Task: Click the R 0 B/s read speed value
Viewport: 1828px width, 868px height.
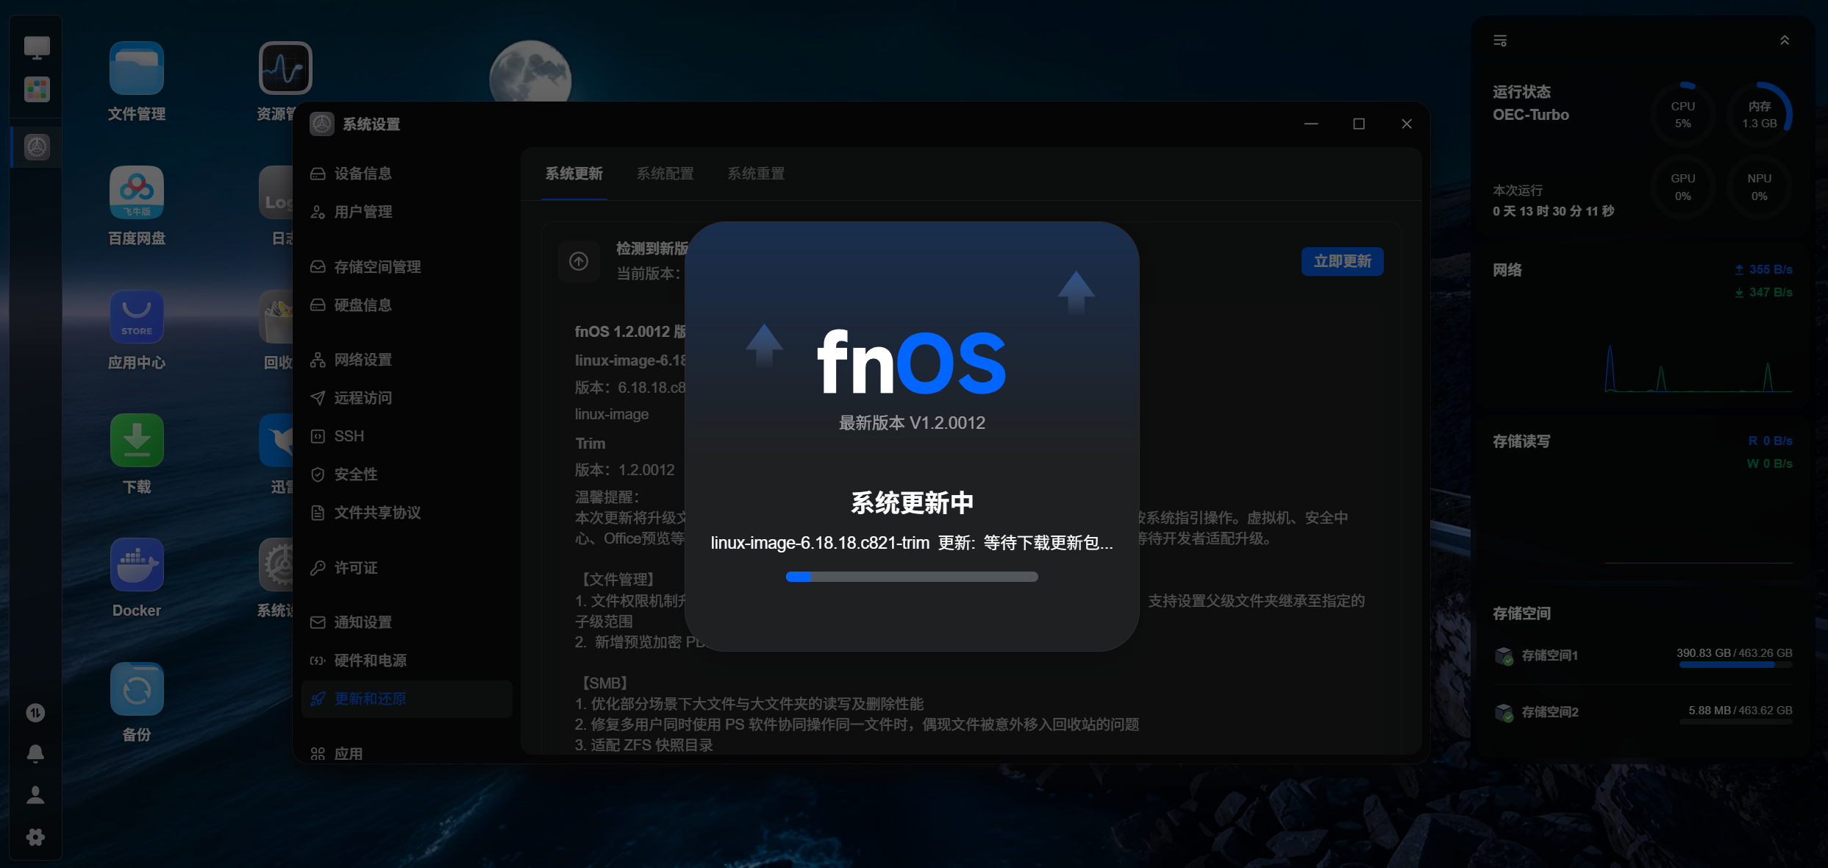Action: click(1770, 441)
